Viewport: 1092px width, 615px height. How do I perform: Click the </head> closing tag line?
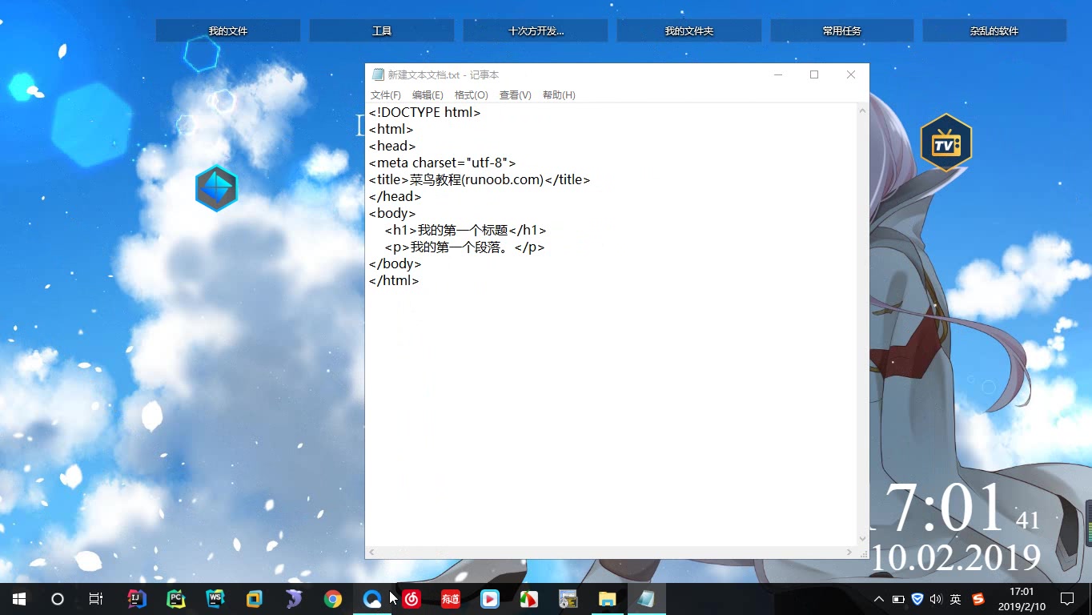395,196
